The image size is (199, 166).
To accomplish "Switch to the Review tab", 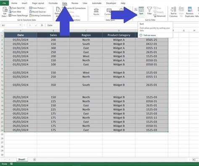I will pos(75,3).
